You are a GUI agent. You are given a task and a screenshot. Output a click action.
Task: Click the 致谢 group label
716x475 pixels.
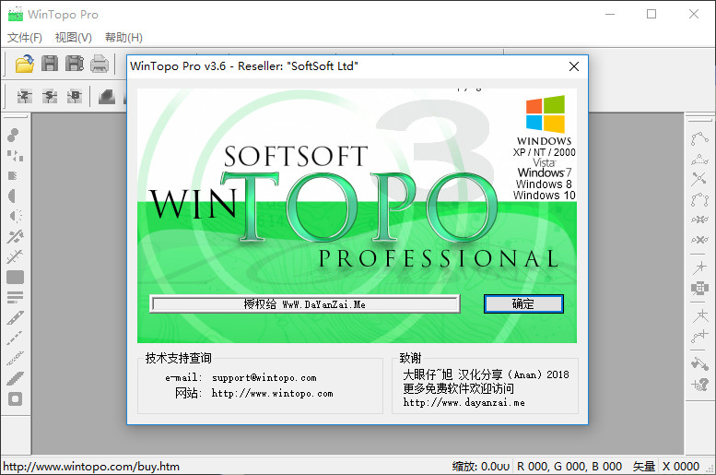pyautogui.click(x=410, y=358)
